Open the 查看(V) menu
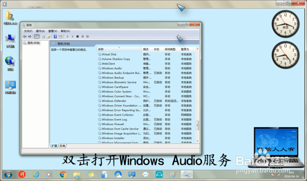Viewport: 307px width, 181px height. click(53, 31)
